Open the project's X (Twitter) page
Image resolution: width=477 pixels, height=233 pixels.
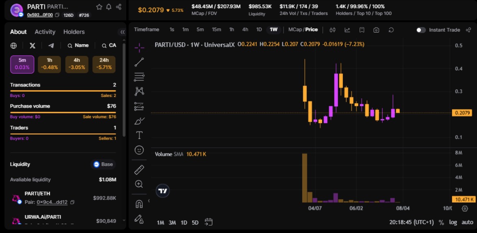(x=32, y=45)
